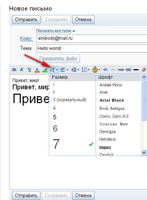
Task: Click the top Отмена button
Action: pyautogui.click(x=83, y=20)
